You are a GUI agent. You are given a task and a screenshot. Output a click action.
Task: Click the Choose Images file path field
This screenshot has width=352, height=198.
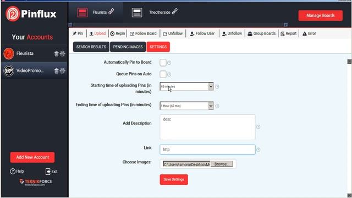186,164
